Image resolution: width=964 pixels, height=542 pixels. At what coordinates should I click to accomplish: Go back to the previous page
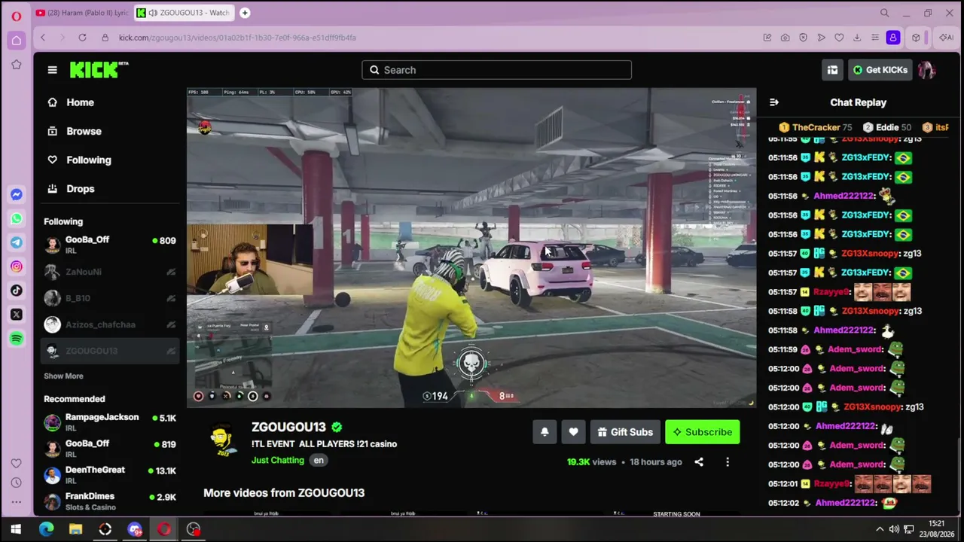coord(43,38)
